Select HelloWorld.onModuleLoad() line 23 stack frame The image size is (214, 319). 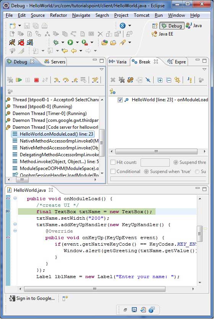[53, 134]
